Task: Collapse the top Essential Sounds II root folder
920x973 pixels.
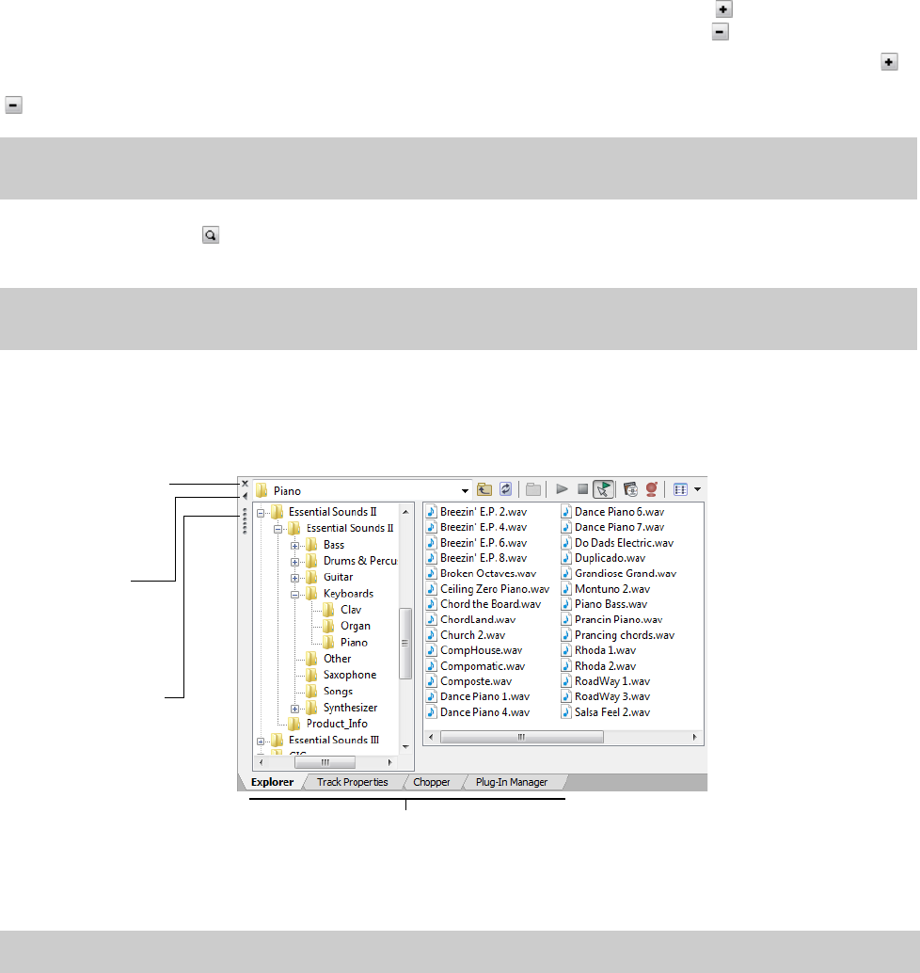Action: tap(261, 513)
